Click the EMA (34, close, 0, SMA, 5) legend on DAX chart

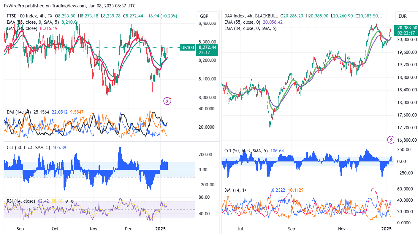pyautogui.click(x=251, y=28)
